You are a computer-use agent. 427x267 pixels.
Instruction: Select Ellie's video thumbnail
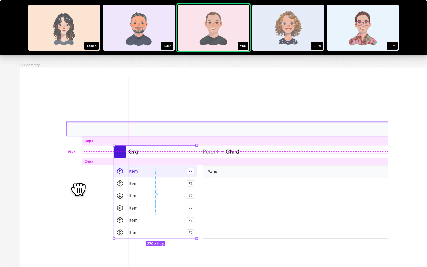point(288,28)
